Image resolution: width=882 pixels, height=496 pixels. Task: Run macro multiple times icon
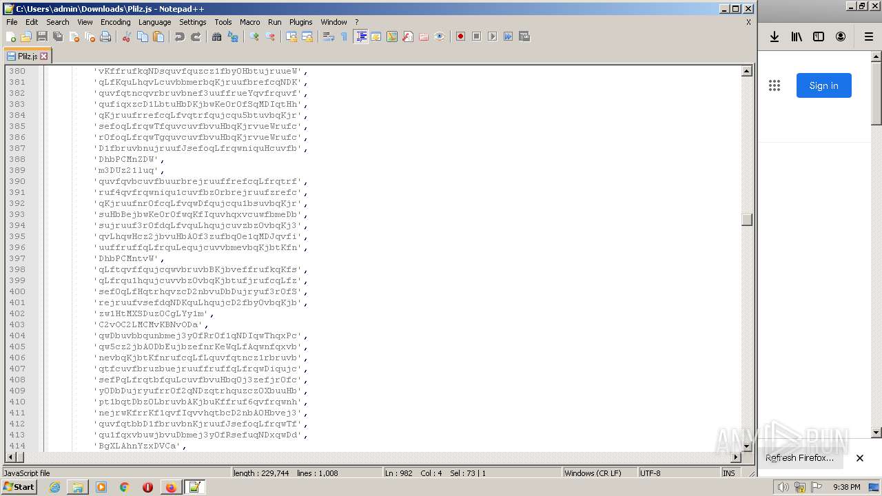click(x=509, y=37)
